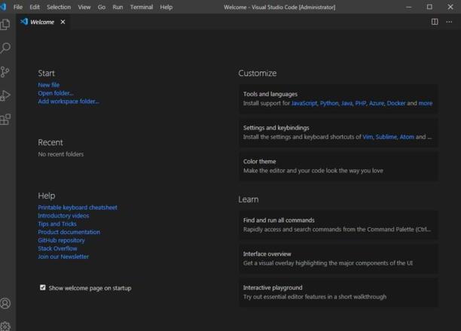The image size is (461, 331).
Task: Click the Settings and keybindings heading
Action: [276, 128]
